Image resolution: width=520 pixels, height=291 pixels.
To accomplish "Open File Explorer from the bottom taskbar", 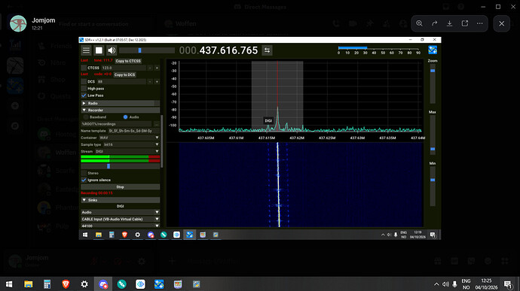I will (28, 284).
